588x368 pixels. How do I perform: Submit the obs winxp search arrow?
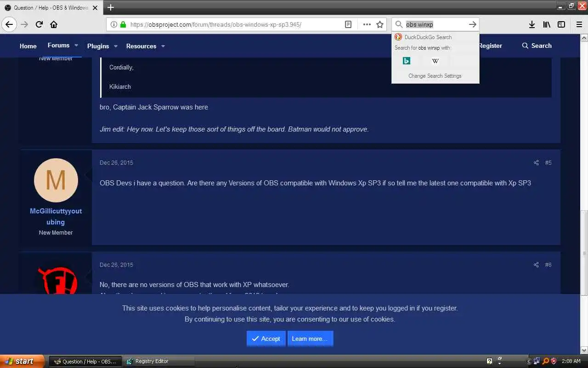click(472, 24)
